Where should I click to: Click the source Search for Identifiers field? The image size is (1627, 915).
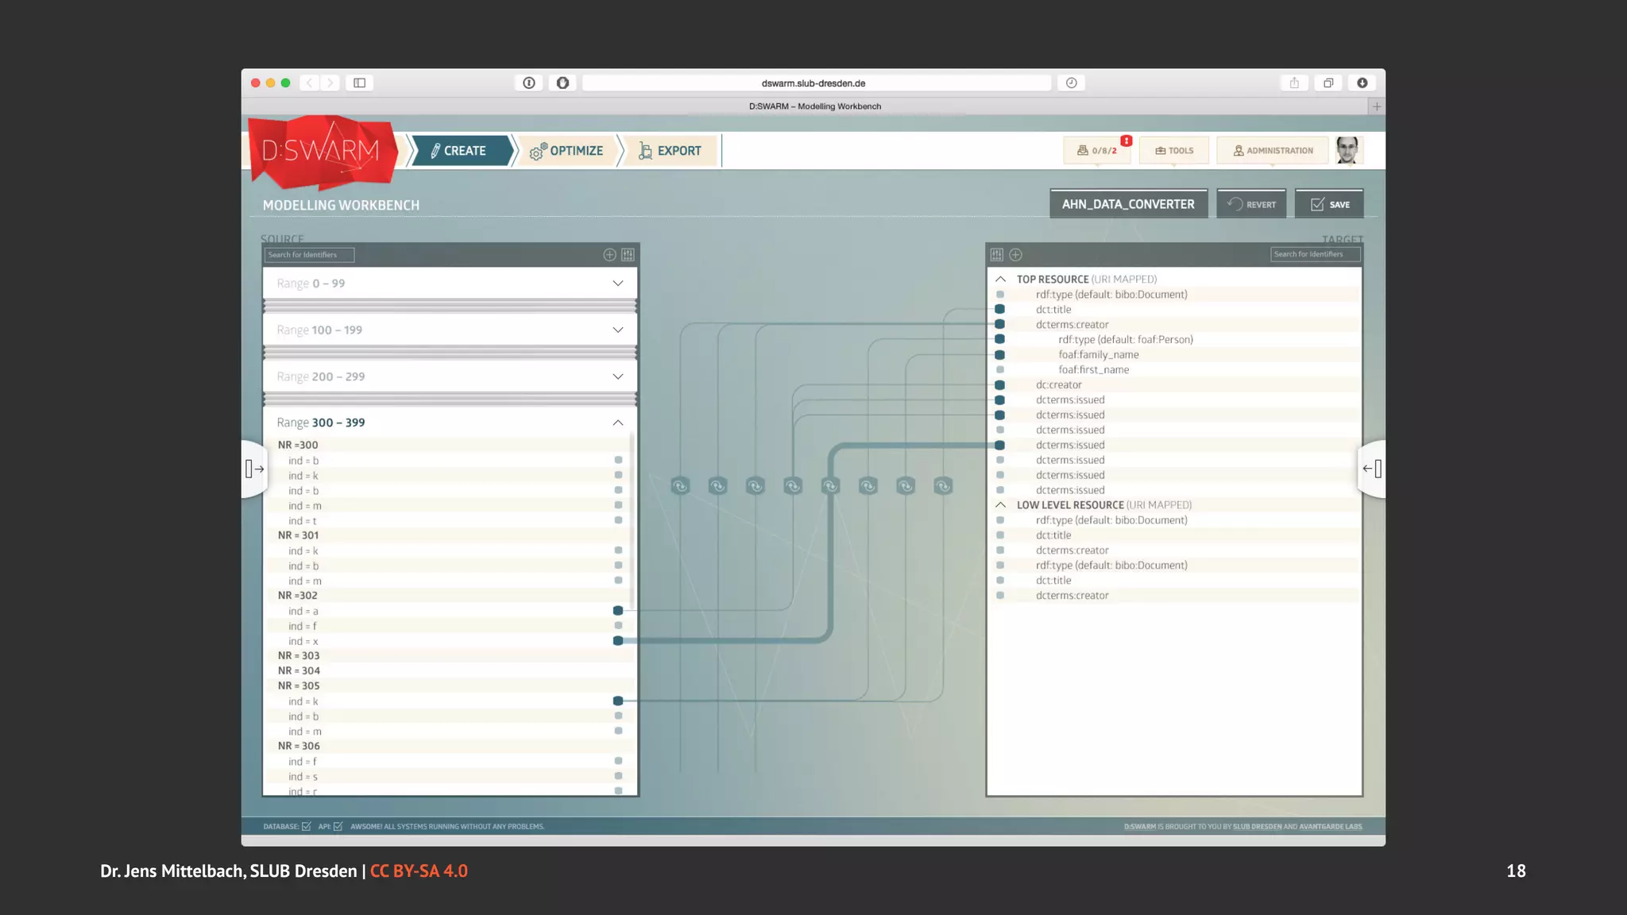pyautogui.click(x=309, y=255)
